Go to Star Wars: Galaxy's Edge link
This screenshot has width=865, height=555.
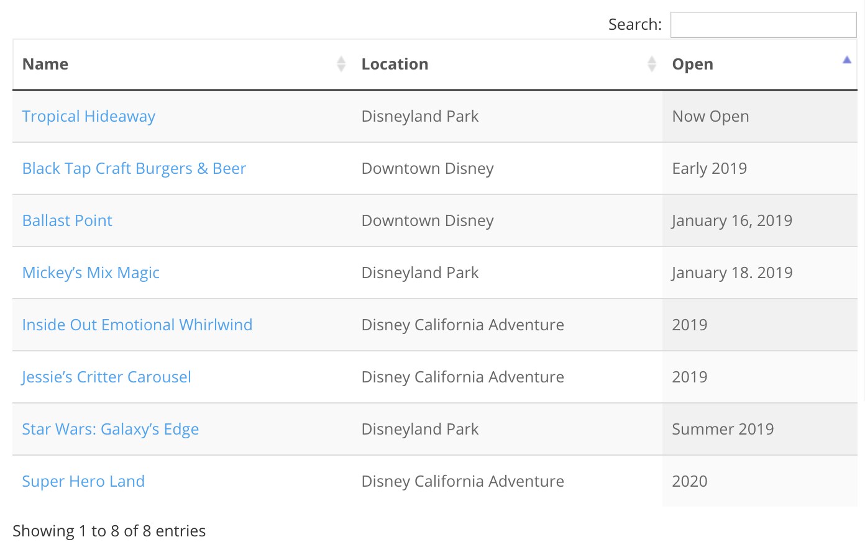111,430
